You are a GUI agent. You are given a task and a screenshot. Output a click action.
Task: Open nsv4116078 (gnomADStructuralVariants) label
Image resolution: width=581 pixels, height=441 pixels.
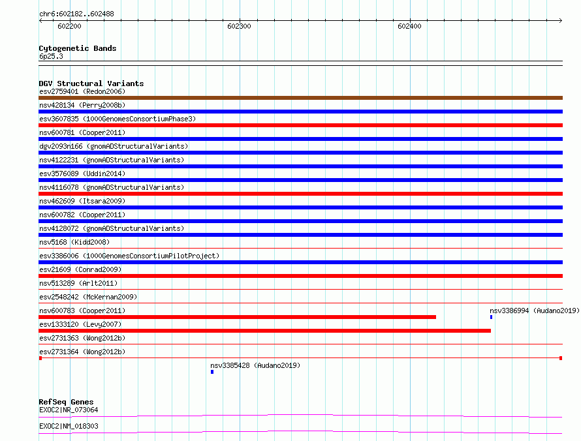tap(112, 187)
